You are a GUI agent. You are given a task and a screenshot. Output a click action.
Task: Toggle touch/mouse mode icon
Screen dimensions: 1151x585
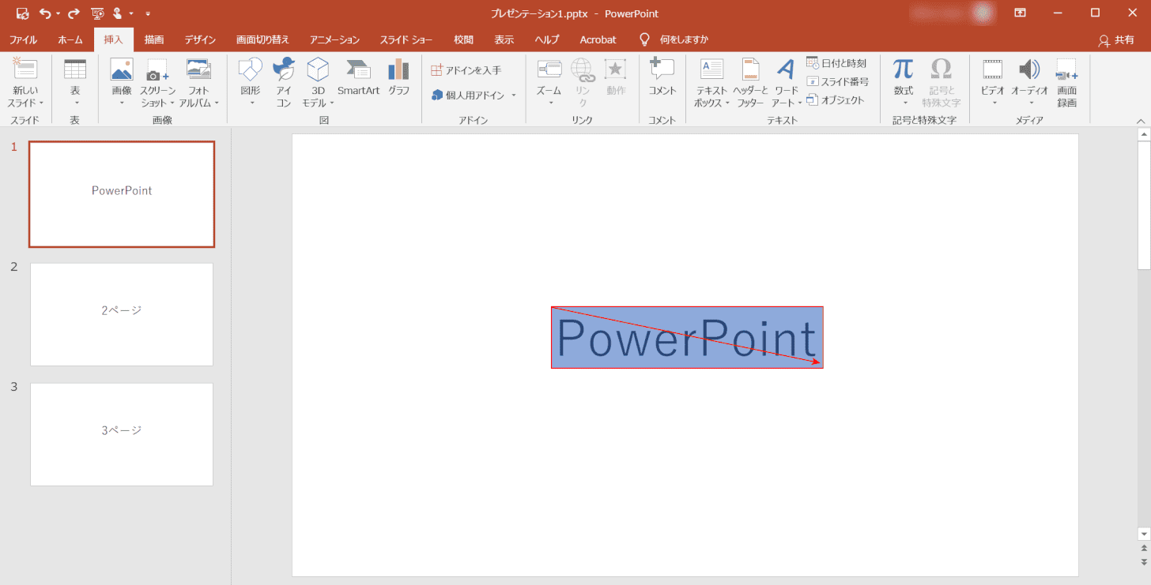pos(119,13)
